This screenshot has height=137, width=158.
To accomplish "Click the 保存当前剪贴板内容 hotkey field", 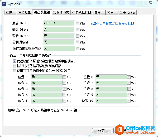I will [x=59, y=49].
